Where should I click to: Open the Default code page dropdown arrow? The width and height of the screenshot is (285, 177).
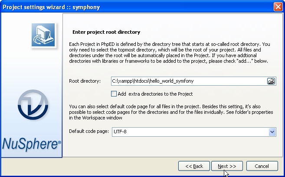[x=272, y=132]
